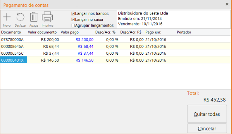Enable Agrupar lançamentos checkbox
The height and width of the screenshot is (134, 232).
(73, 26)
